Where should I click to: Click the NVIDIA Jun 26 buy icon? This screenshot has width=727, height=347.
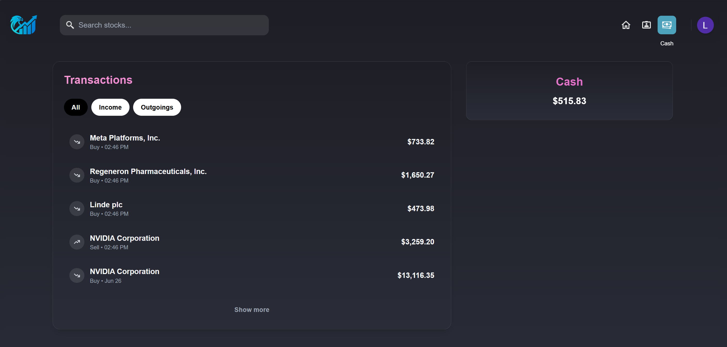77,275
